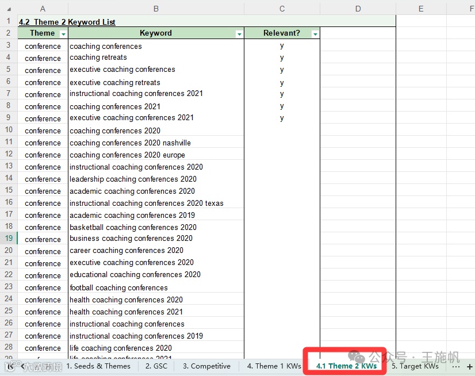Select row 3 header
The image size is (475, 376).
coord(9,45)
